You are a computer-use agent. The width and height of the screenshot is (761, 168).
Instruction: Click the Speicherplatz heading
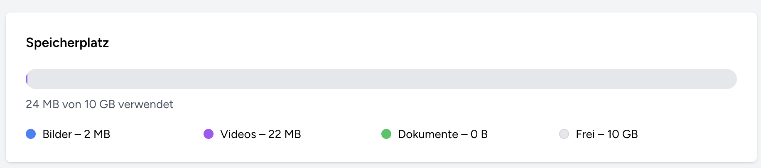[67, 43]
